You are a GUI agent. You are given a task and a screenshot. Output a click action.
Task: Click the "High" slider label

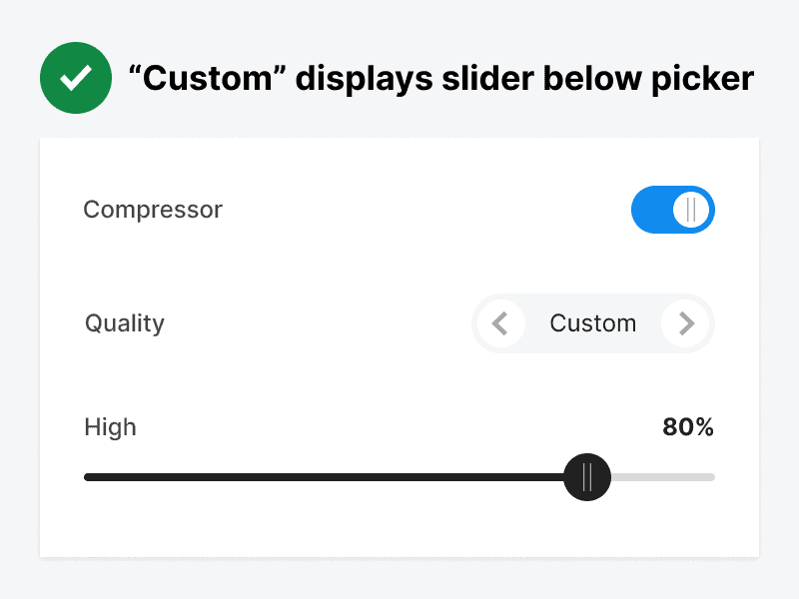[x=110, y=427]
